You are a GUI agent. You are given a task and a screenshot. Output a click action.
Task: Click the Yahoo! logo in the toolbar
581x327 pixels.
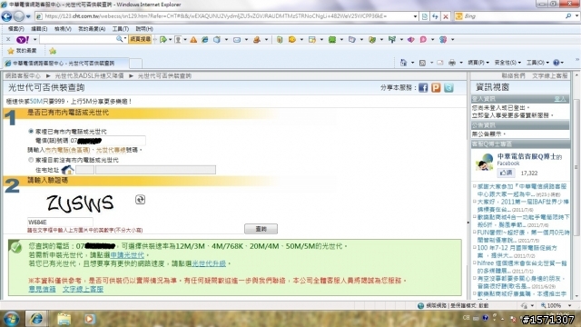pos(23,39)
